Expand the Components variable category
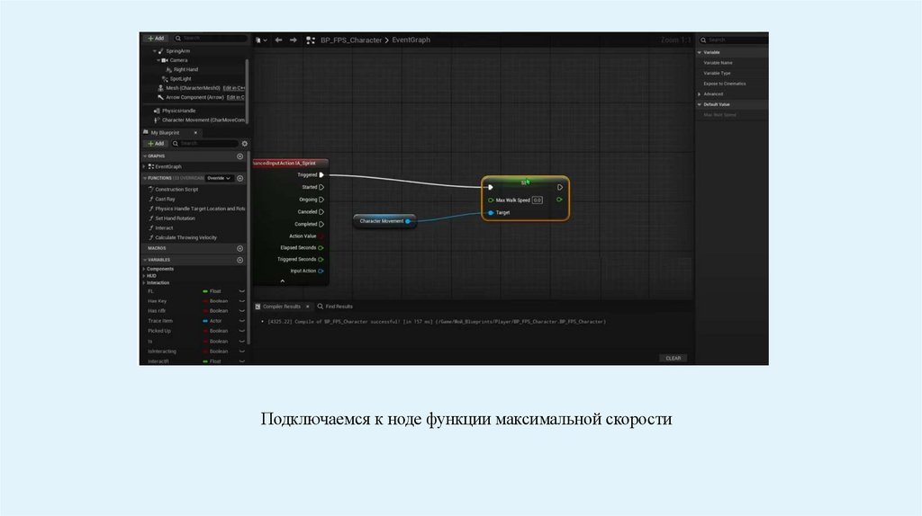Screen dimensions: 922x516 pos(144,269)
